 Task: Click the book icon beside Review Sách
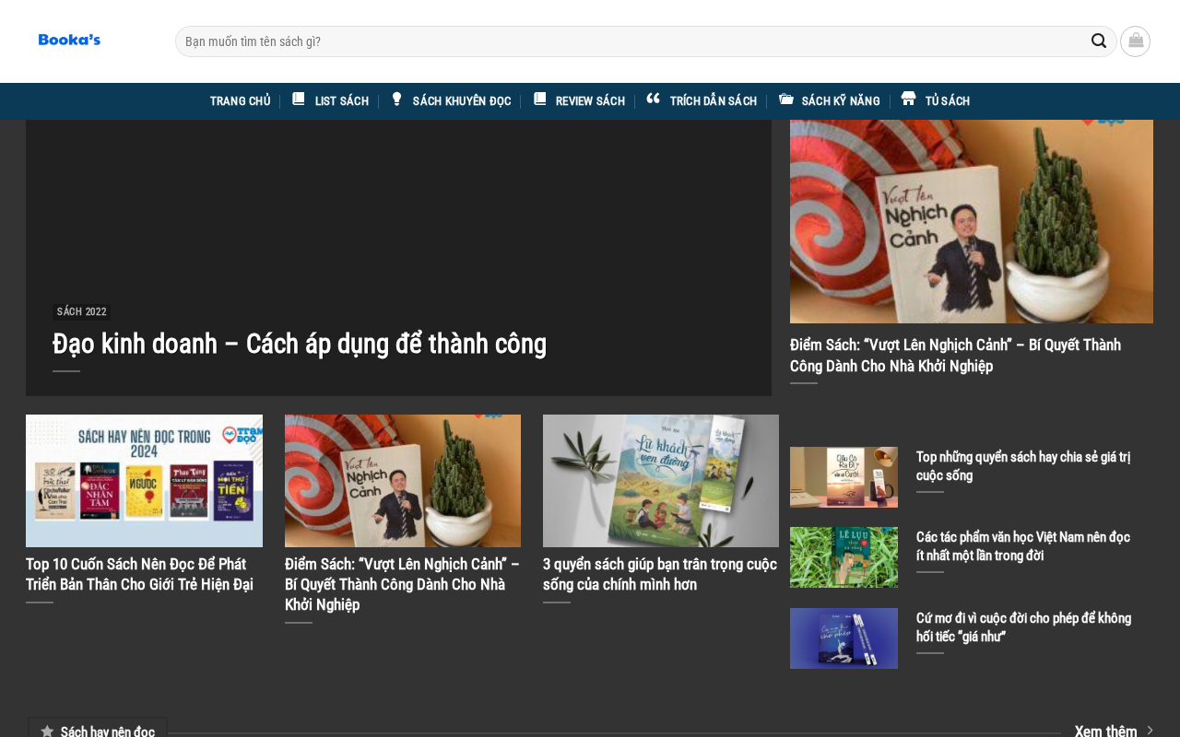coord(539,99)
